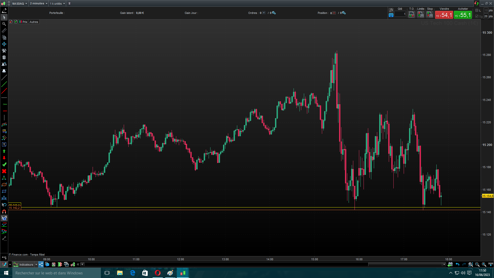The image size is (494, 278).
Task: Open the NASDAQ instrument dropdown
Action: 20,4
